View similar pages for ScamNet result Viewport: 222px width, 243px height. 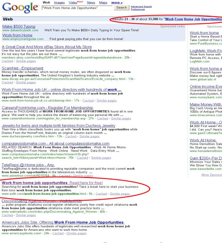26,82
